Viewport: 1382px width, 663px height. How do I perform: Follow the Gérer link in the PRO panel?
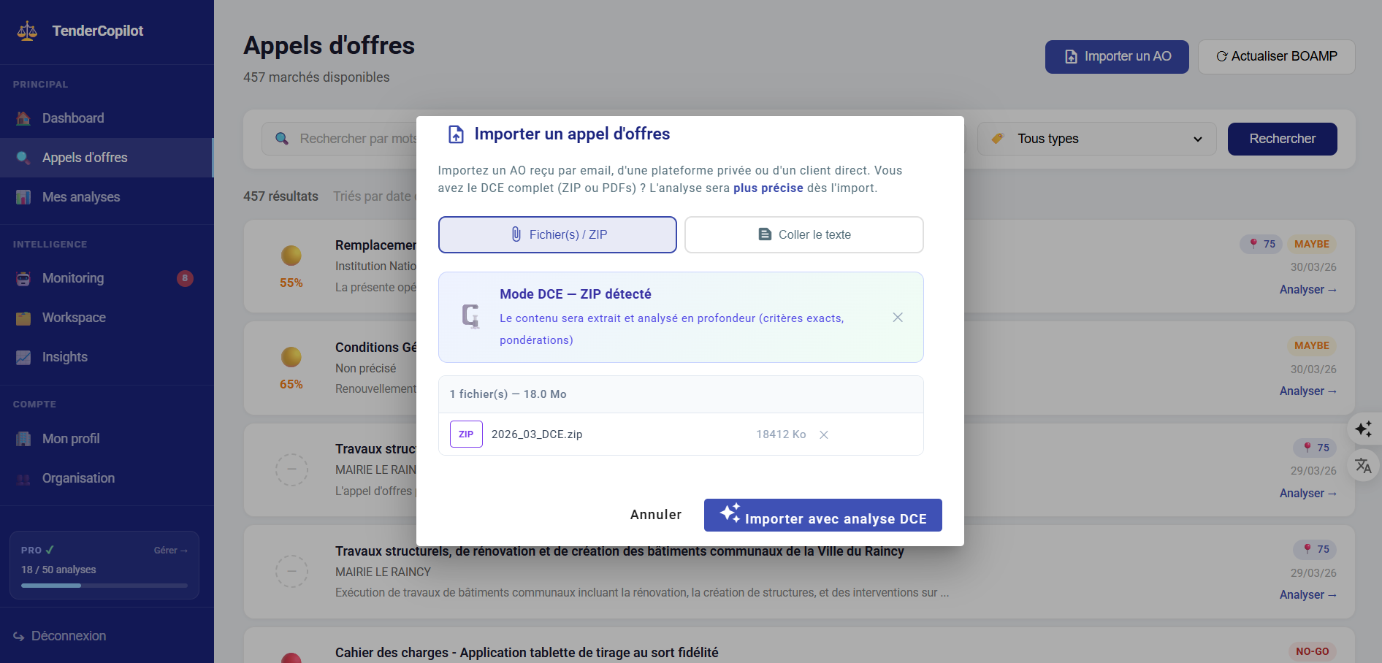coord(171,550)
